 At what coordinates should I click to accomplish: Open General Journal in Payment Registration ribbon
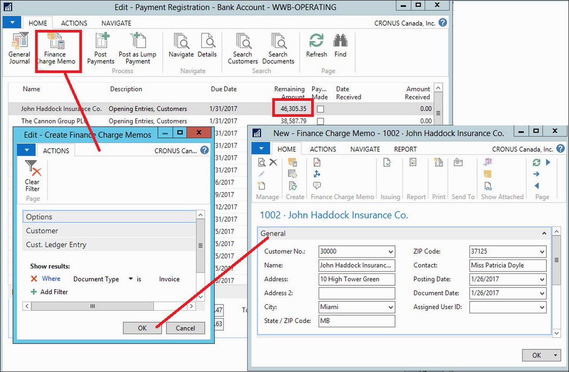point(20,48)
